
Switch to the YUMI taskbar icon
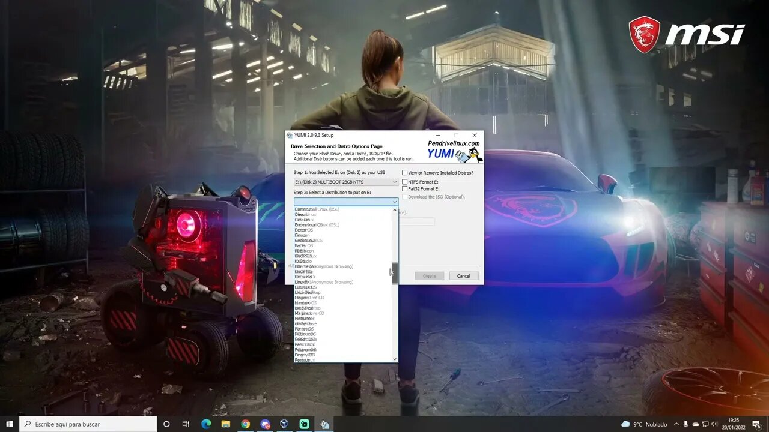coord(324,424)
